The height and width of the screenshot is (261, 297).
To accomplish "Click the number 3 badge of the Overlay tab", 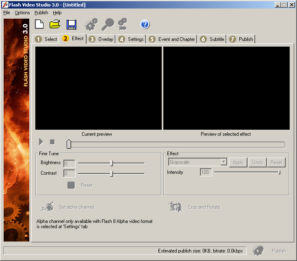I will 92,39.
